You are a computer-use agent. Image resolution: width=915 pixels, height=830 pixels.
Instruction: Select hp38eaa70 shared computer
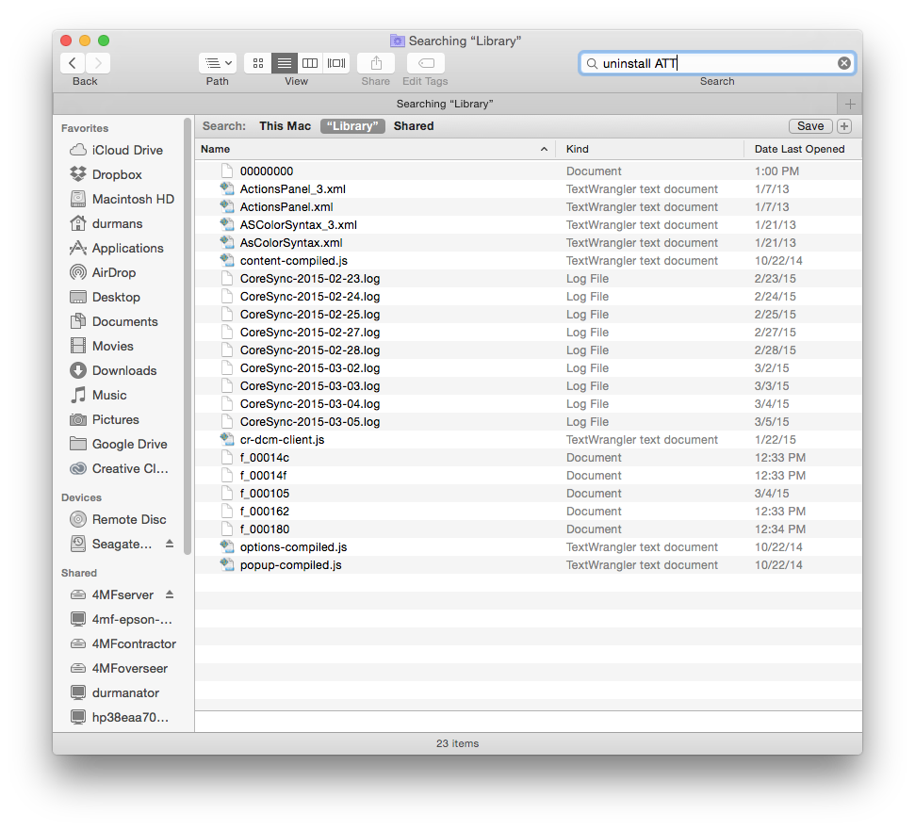coord(120,717)
